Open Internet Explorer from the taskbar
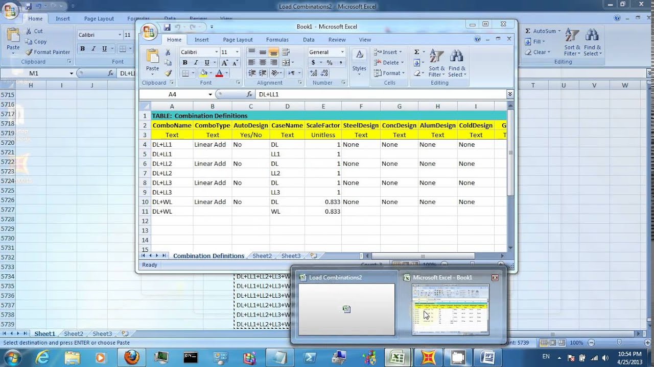 click(x=41, y=357)
